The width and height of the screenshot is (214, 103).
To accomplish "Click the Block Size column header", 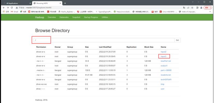I will click(149, 47).
